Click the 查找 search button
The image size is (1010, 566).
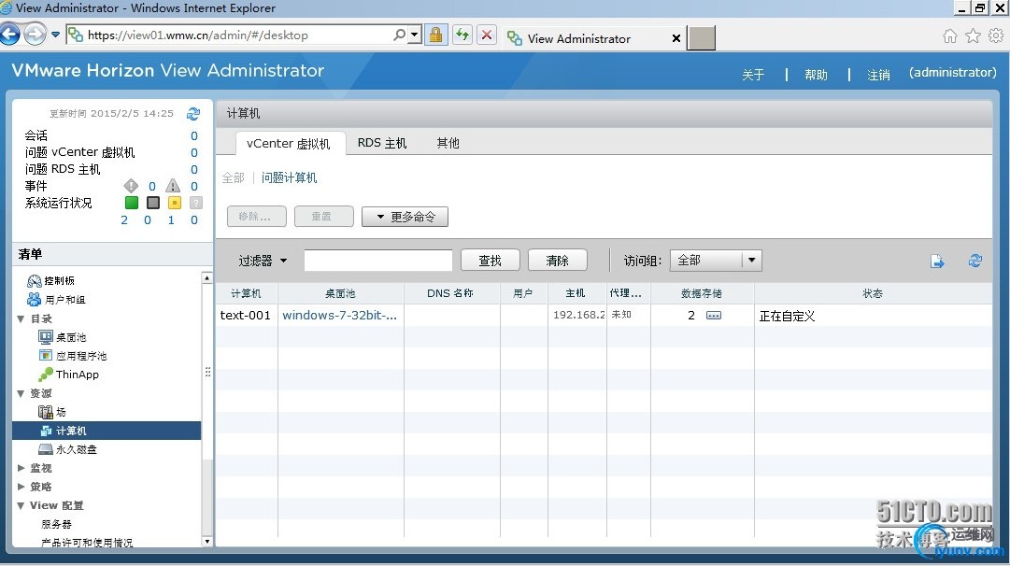[491, 261]
